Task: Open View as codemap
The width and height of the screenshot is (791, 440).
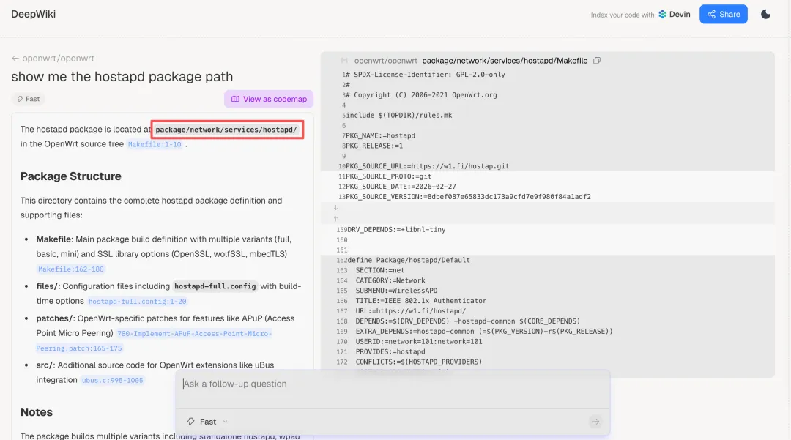Action: point(269,99)
